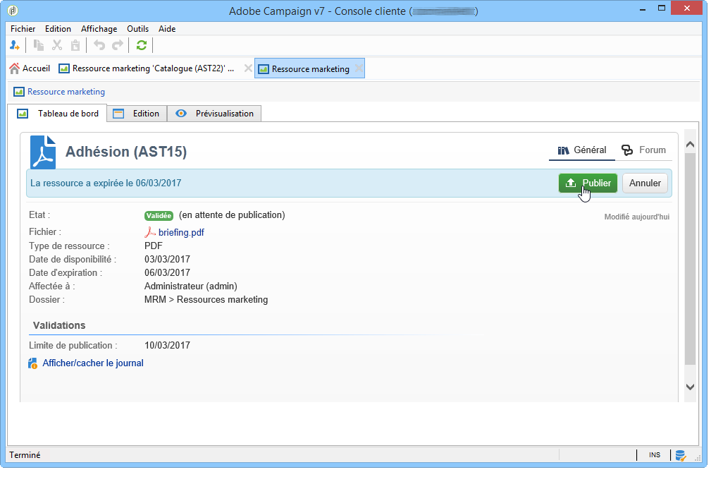Click the Accueil home icon
Screen dimensions: 723x489
15,68
